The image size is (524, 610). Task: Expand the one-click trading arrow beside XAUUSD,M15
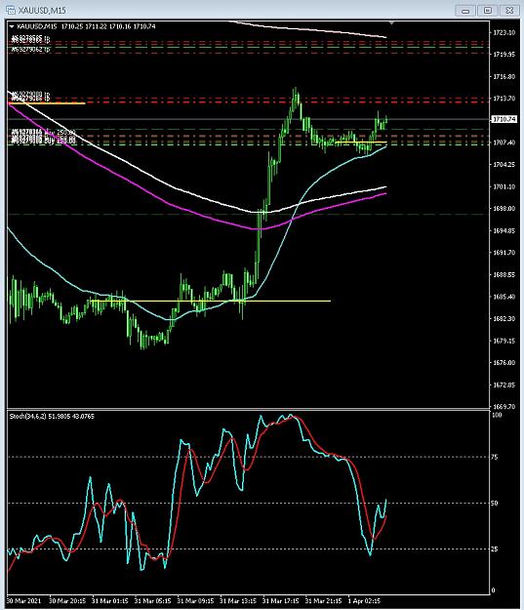pyautogui.click(x=12, y=27)
